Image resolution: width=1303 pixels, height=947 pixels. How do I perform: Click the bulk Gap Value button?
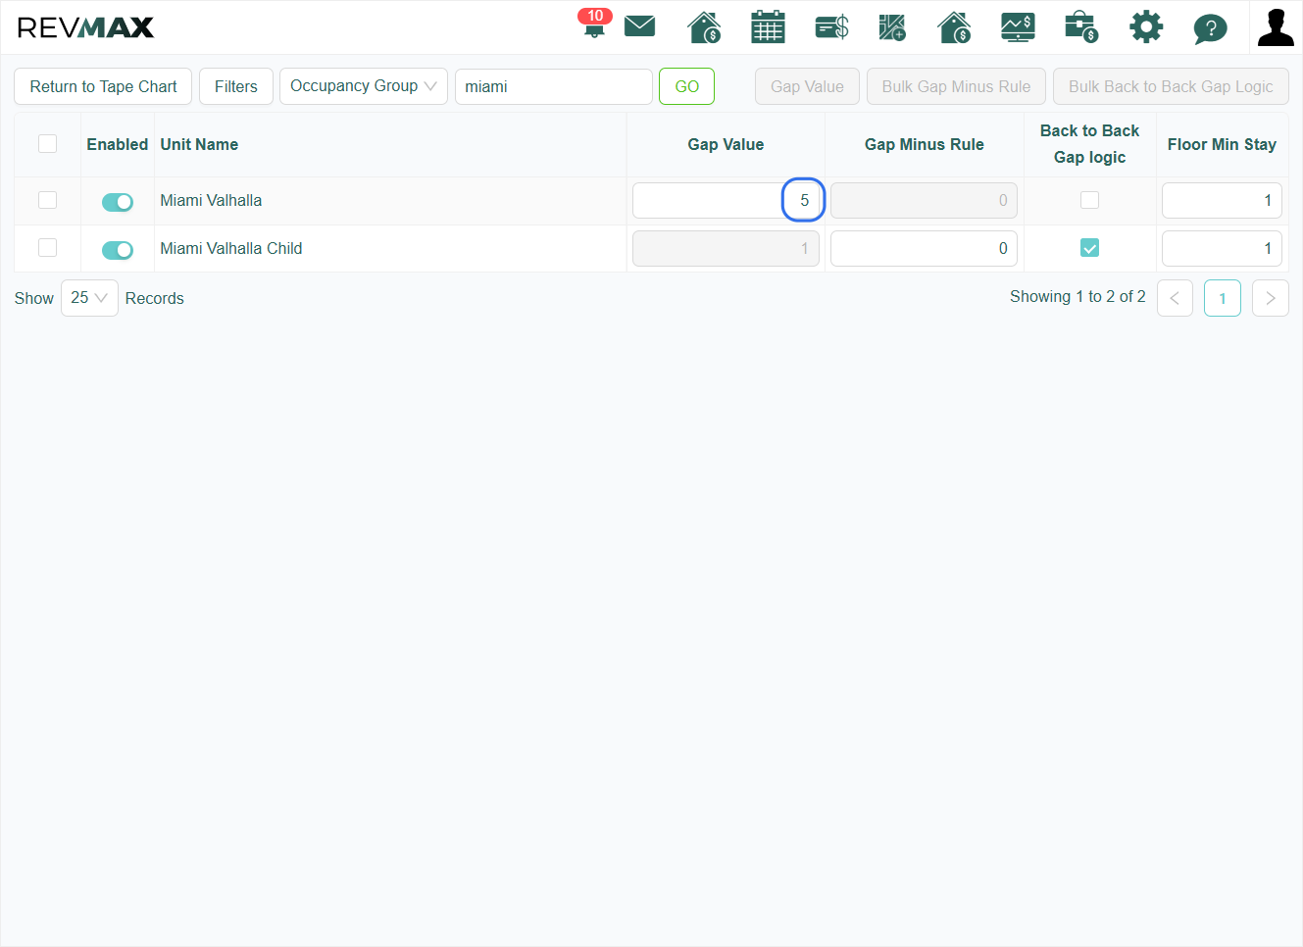point(807,86)
